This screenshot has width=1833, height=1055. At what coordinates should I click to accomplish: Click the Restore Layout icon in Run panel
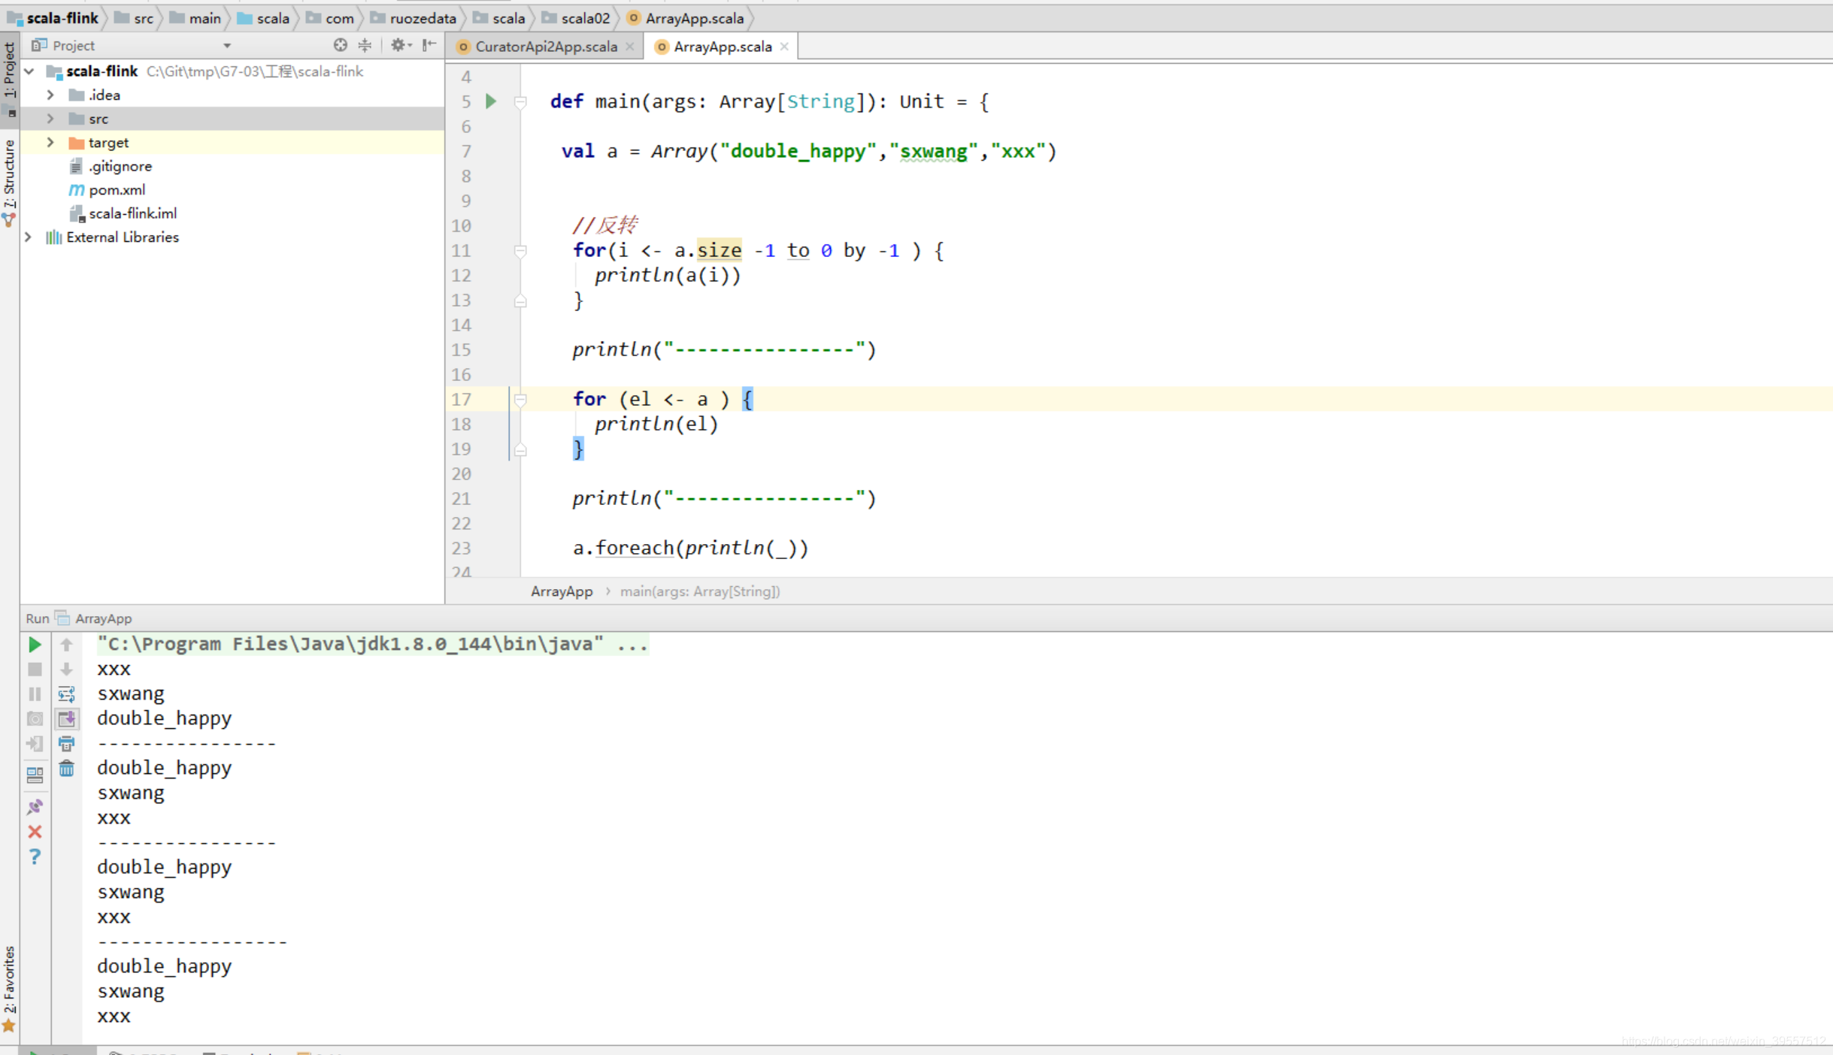click(x=35, y=775)
